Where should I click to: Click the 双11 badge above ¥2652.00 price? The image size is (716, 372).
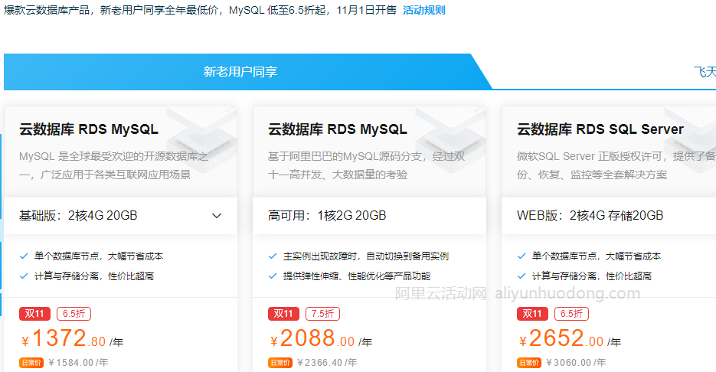coord(530,314)
